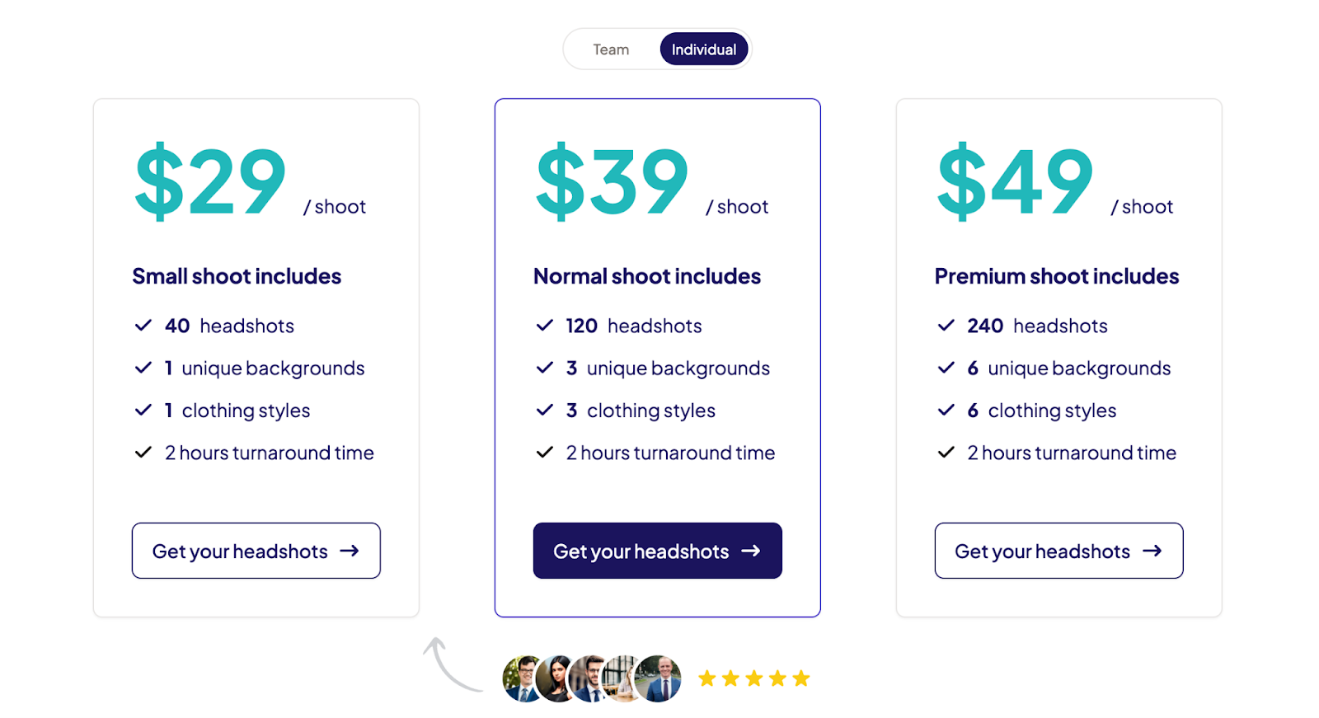The width and height of the screenshot is (1319, 718).
Task: Click the last avatar of man in suit
Action: coord(659,679)
